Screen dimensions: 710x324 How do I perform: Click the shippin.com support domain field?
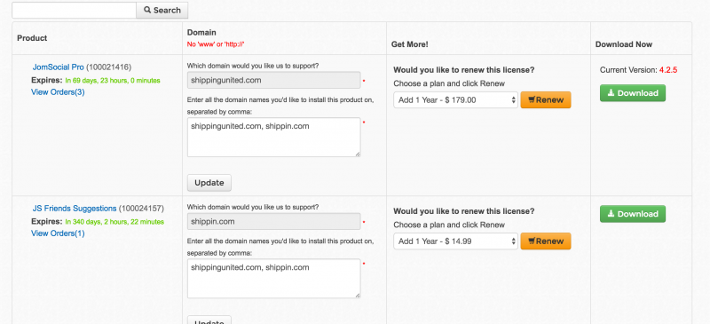pyautogui.click(x=274, y=222)
